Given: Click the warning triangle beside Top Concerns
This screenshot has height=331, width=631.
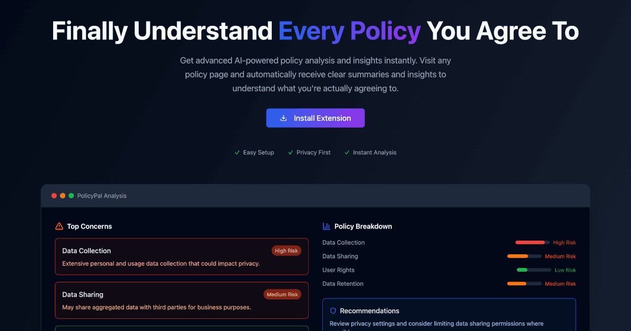Looking at the screenshot, I should point(58,226).
